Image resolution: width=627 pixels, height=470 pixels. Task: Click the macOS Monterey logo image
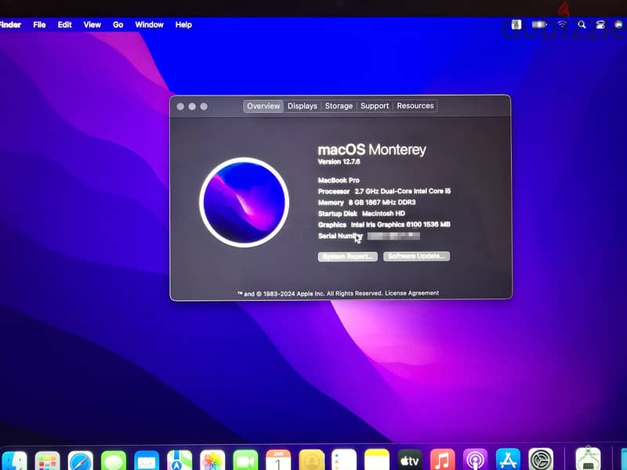244,202
